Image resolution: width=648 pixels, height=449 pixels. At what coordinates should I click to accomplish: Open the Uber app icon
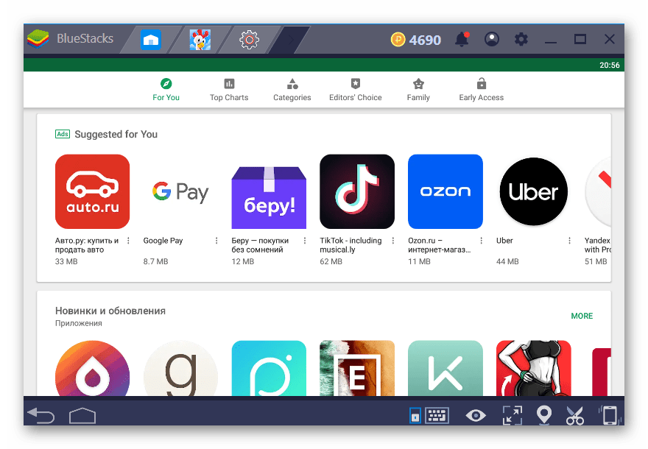point(534,191)
